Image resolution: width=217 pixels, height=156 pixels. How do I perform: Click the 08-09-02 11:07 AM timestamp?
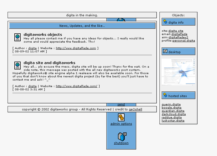30,52
